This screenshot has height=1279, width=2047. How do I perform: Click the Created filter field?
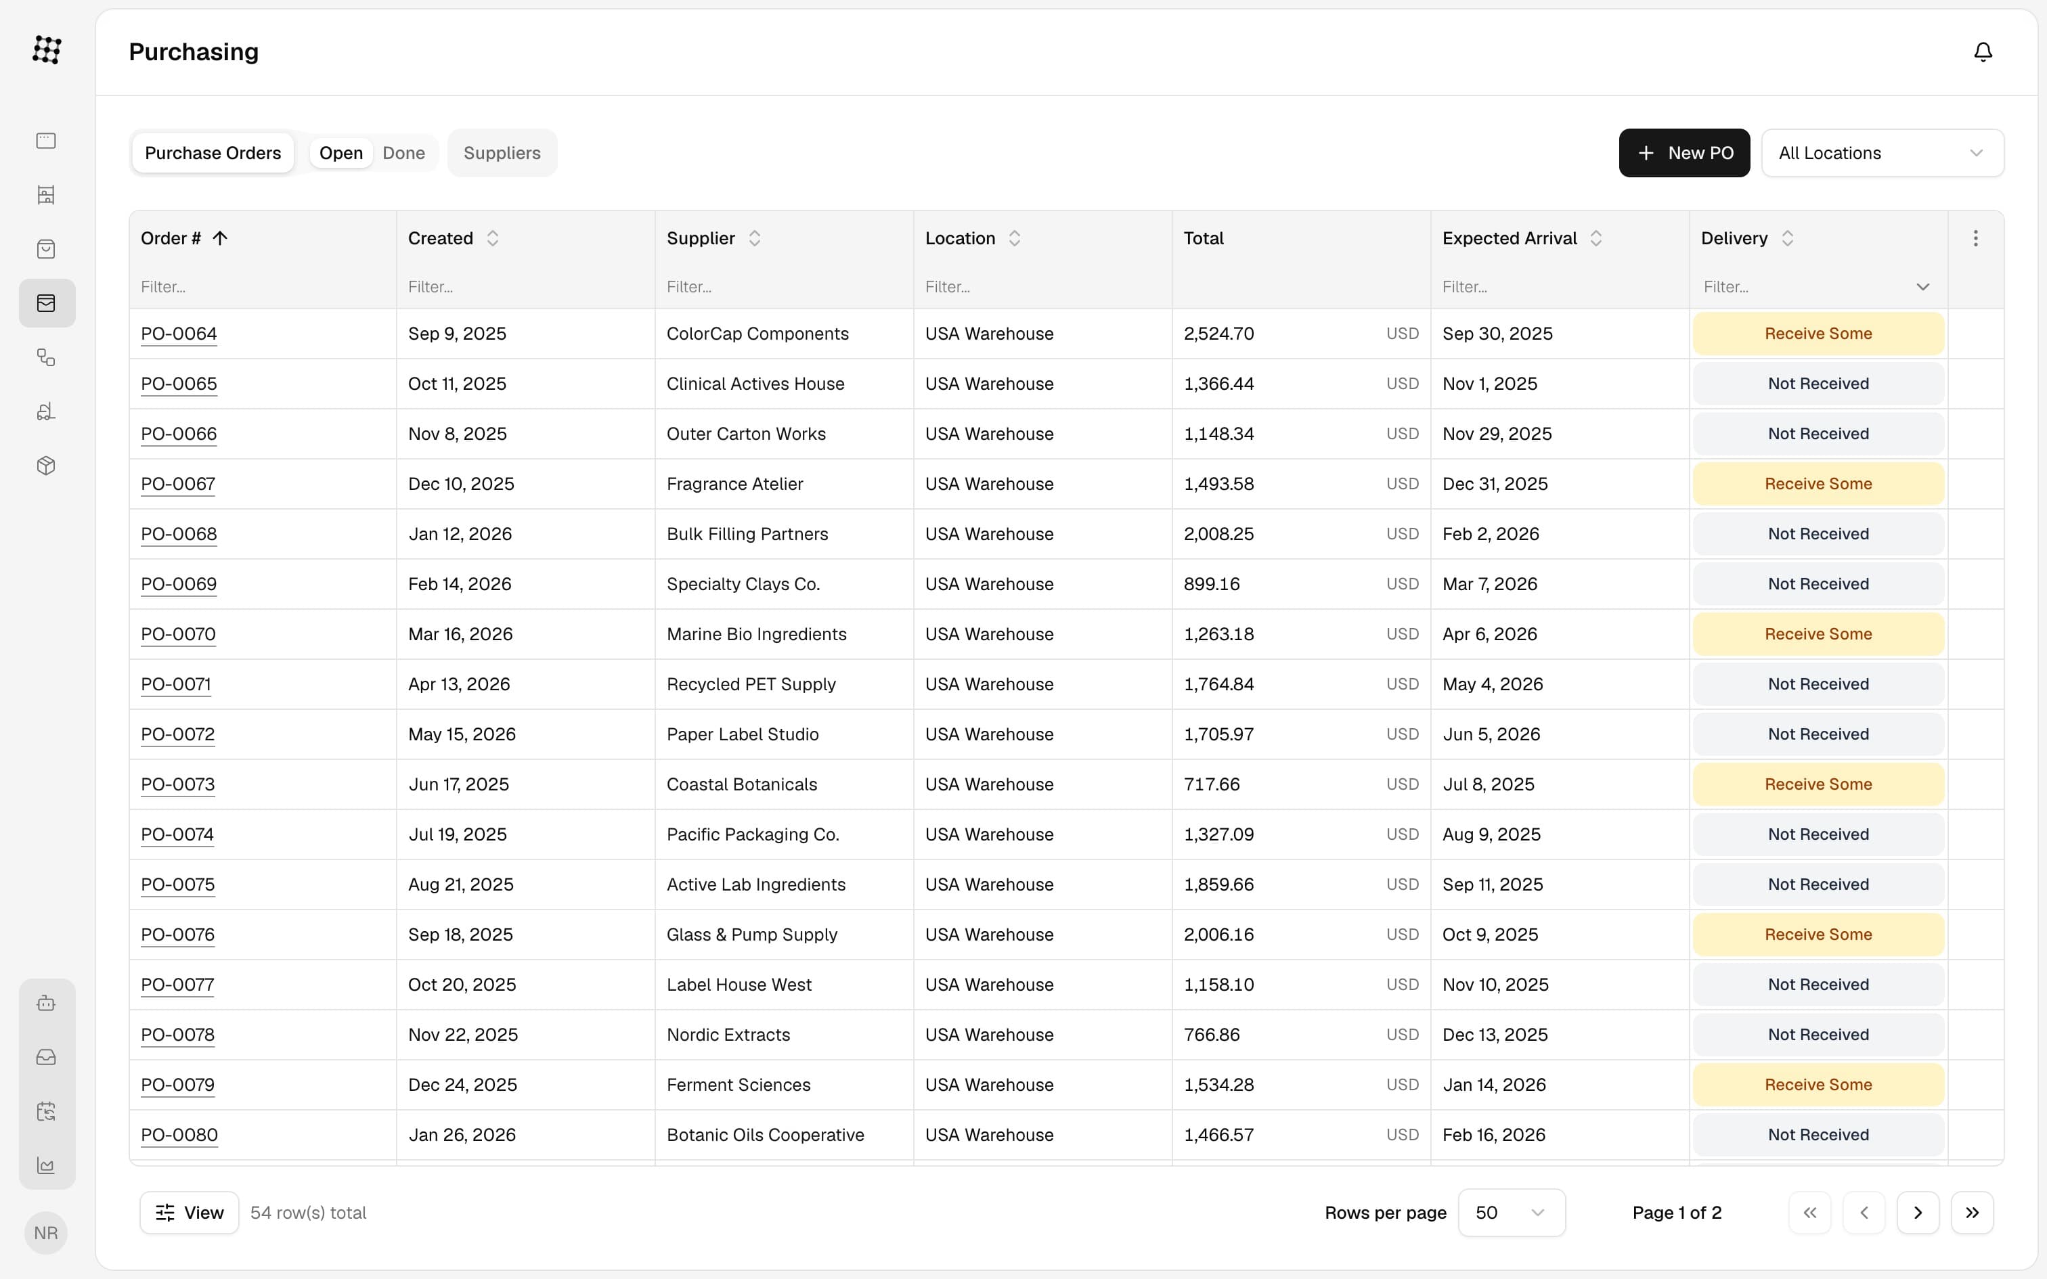[x=525, y=287]
